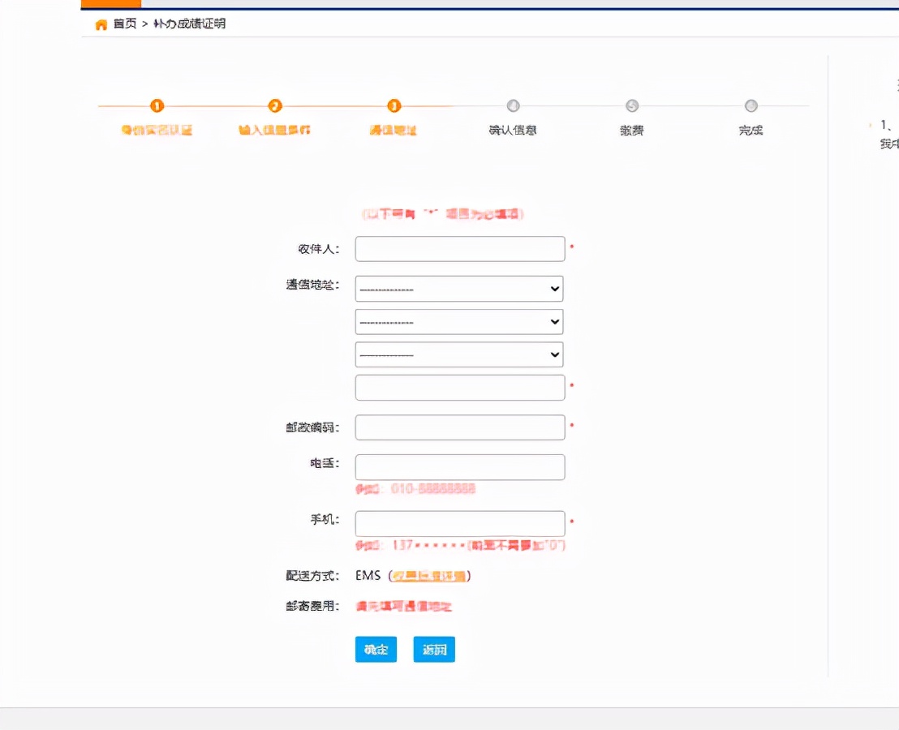Click the 邮政编码 postal code input field

tap(459, 427)
